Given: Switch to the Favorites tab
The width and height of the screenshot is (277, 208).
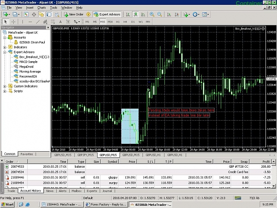Looking at the screenshot, I should pos(27,154).
